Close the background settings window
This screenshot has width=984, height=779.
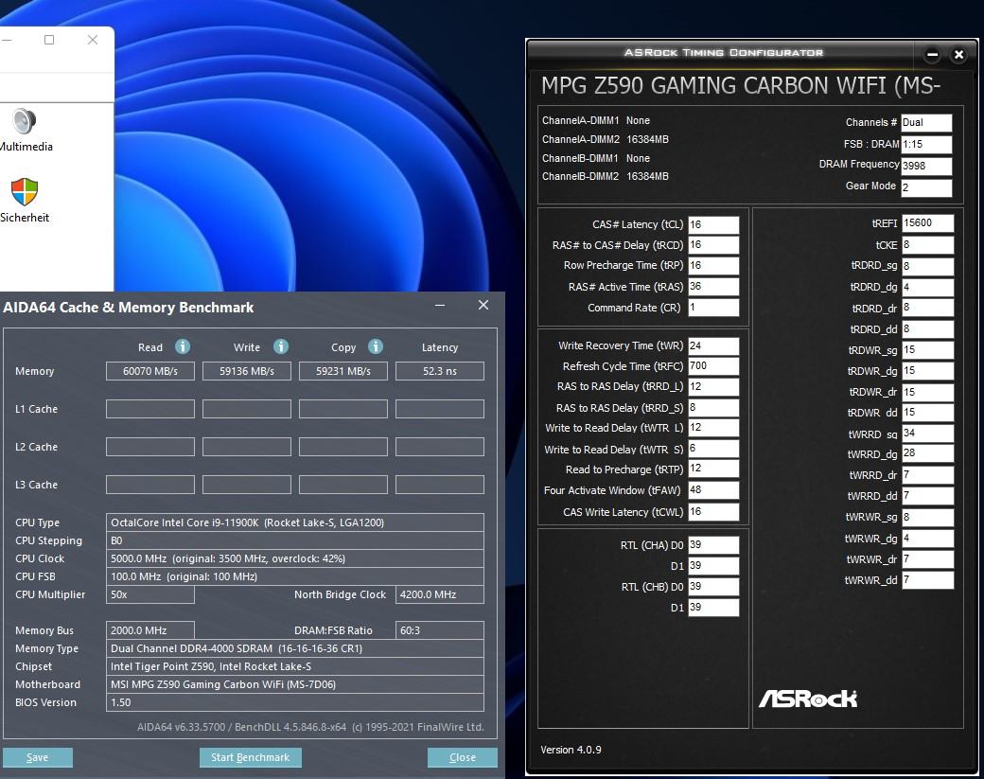93,40
